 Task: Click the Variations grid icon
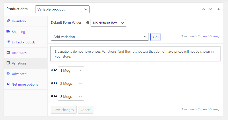[8, 63]
